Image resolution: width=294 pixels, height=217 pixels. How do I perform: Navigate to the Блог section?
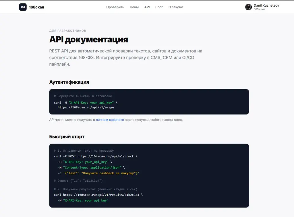pos(159,7)
